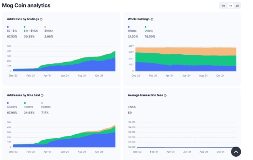Click the 67.53% holdings value
Image resolution: width=253 pixels, height=160 pixels.
(x=12, y=36)
